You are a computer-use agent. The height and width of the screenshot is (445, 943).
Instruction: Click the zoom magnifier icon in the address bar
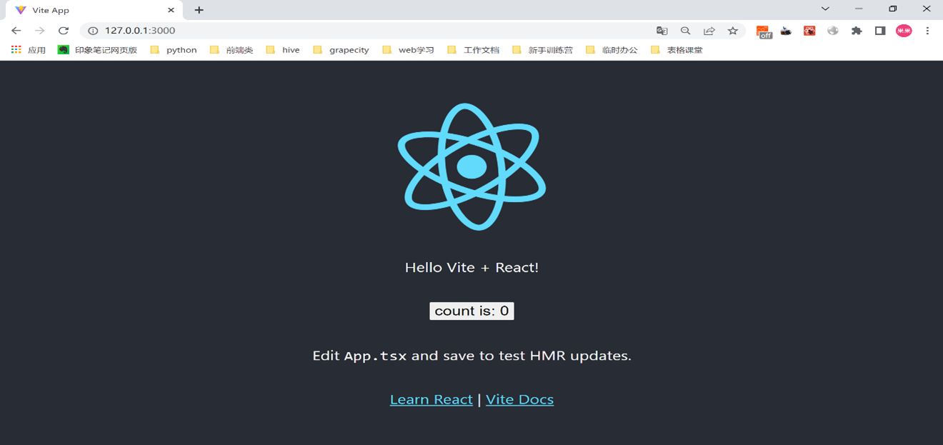[685, 31]
